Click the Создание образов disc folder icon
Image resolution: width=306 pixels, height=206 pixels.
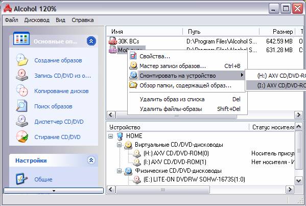coord(22,60)
